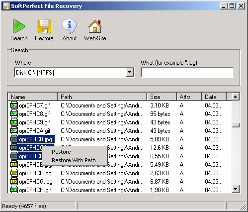Select the JPG icon of opr0FHCF.jpg

pyautogui.click(x=14, y=173)
